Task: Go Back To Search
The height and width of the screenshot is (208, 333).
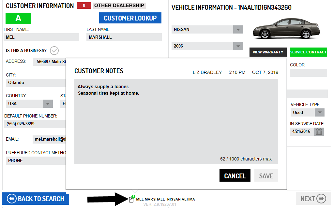Action: click(x=36, y=199)
